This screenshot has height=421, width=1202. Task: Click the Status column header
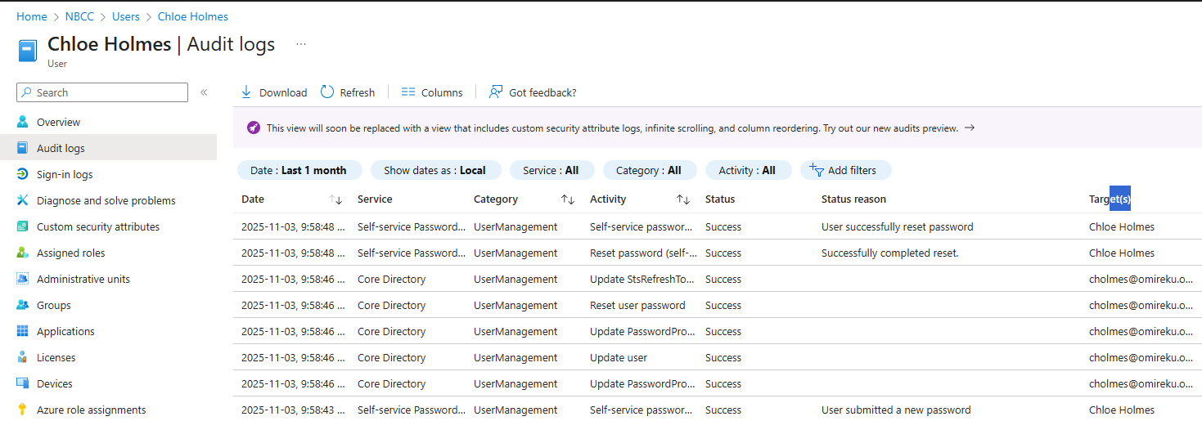pos(720,199)
